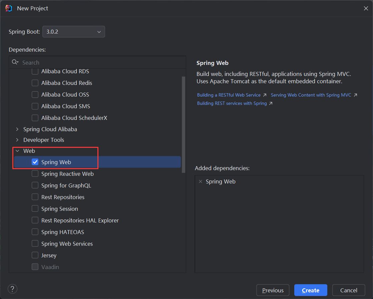This screenshot has width=373, height=299.
Task: Click external-link arrow after Spring MVC link
Action: pos(355,95)
